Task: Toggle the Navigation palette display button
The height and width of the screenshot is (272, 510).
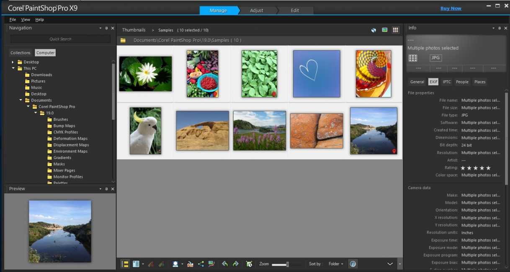Action: [x=125, y=264]
